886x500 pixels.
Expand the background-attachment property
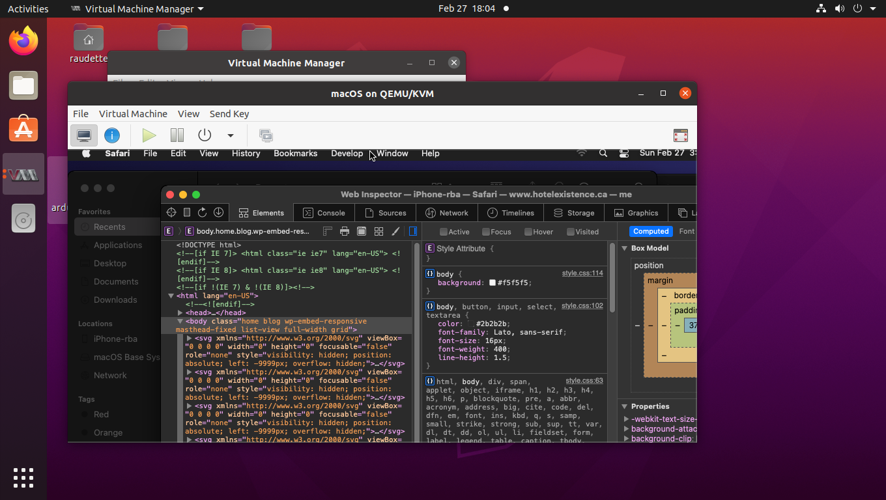[627, 428]
